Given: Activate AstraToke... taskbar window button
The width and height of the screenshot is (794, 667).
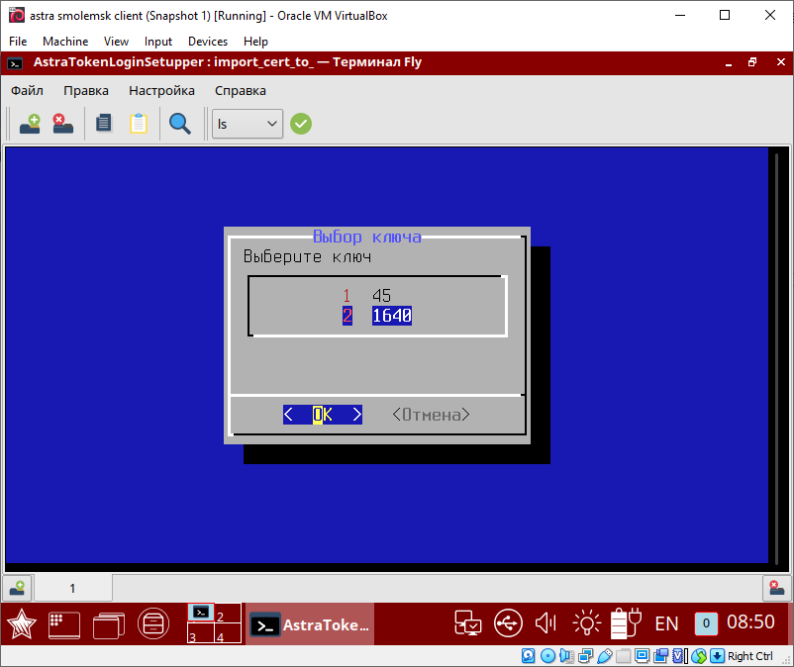Looking at the screenshot, I should pyautogui.click(x=310, y=624).
